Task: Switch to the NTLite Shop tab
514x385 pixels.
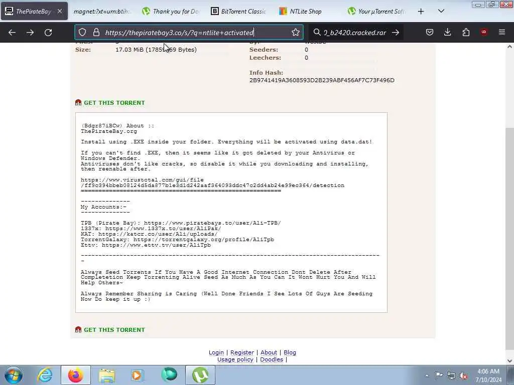Action: [x=307, y=12]
